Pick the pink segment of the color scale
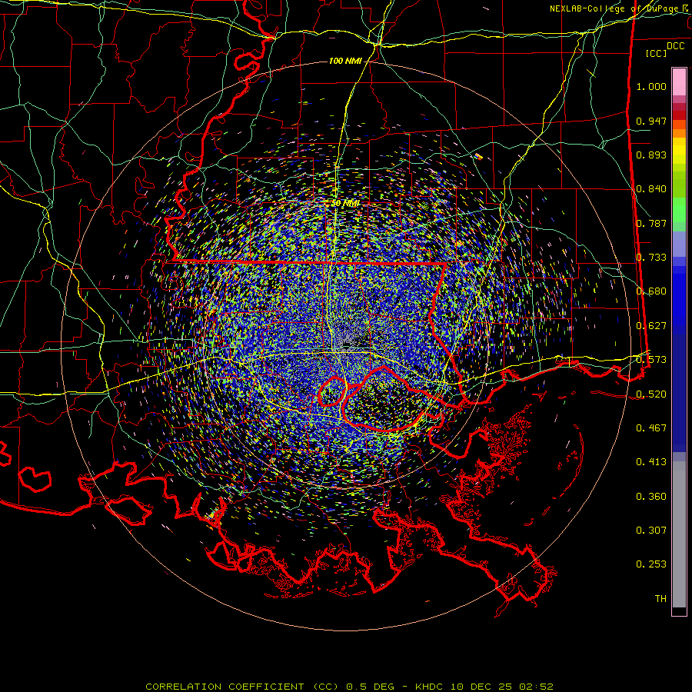The height and width of the screenshot is (692, 692). (x=679, y=82)
